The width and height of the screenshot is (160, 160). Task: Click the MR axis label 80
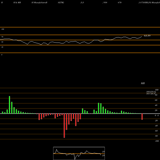[x=156, y=95]
